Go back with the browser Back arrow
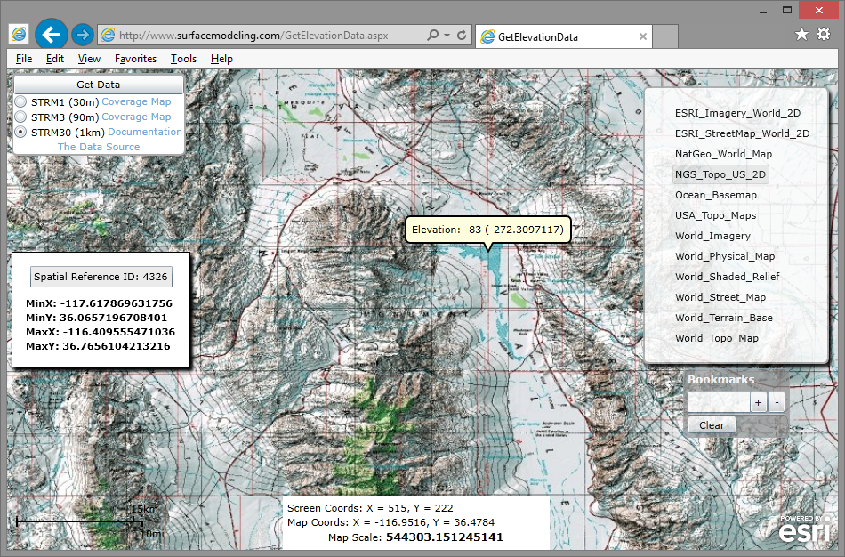The width and height of the screenshot is (845, 557). click(x=52, y=35)
